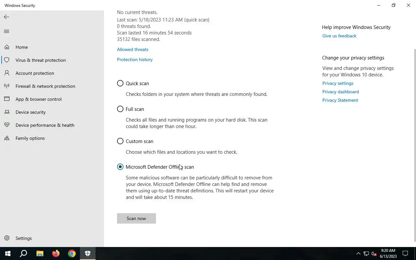Click the Scan now button
Viewport: 416px width, 260px height.
[136, 218]
